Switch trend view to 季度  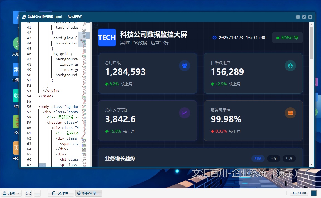click(x=274, y=159)
